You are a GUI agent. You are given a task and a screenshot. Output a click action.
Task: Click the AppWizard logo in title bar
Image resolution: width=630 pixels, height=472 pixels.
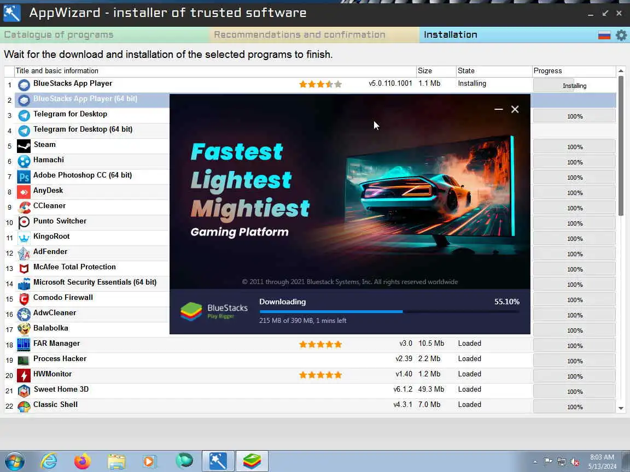tap(12, 13)
